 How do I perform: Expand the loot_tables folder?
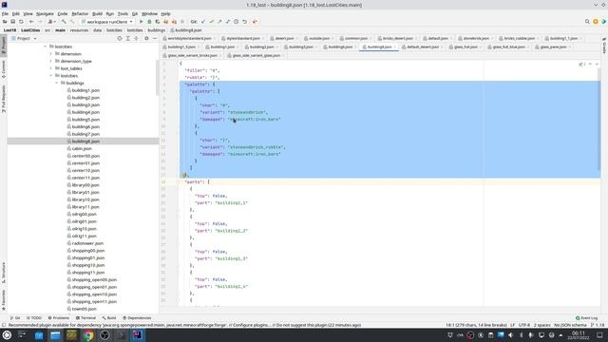coord(50,68)
